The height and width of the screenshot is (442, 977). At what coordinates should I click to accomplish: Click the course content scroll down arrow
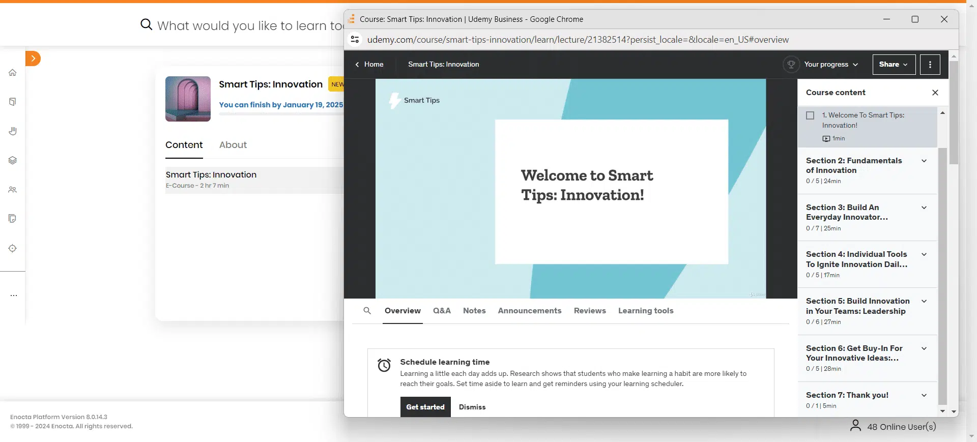pyautogui.click(x=942, y=411)
